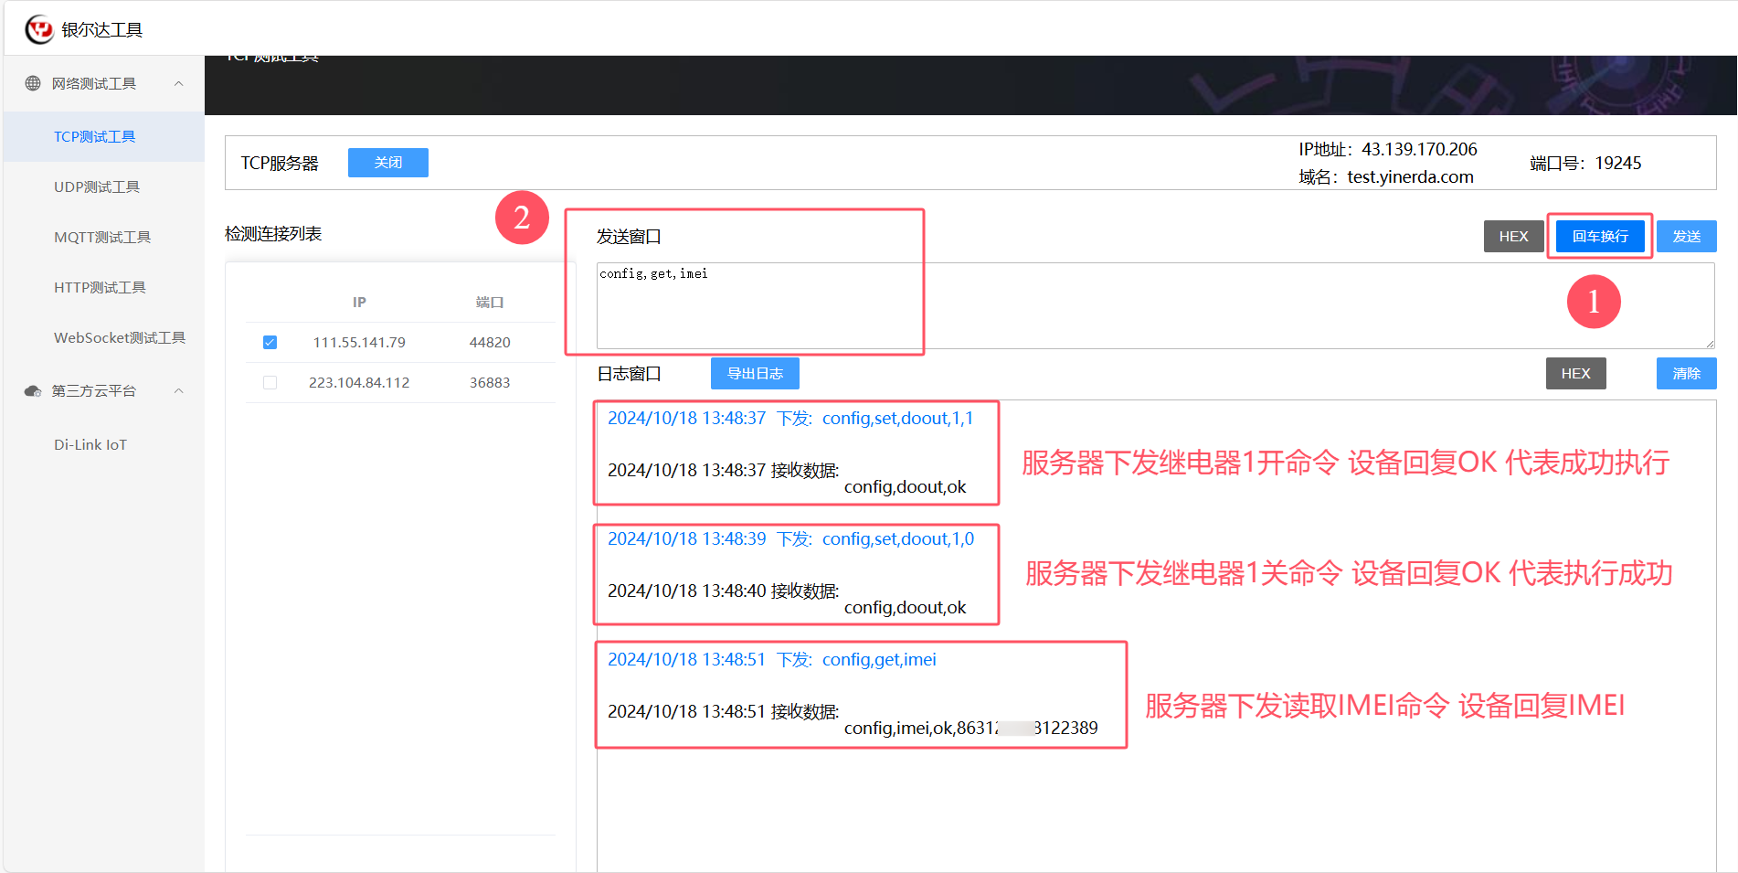Click the 关闭 button to stop the TCP server
This screenshot has width=1738, height=873.
[x=387, y=162]
